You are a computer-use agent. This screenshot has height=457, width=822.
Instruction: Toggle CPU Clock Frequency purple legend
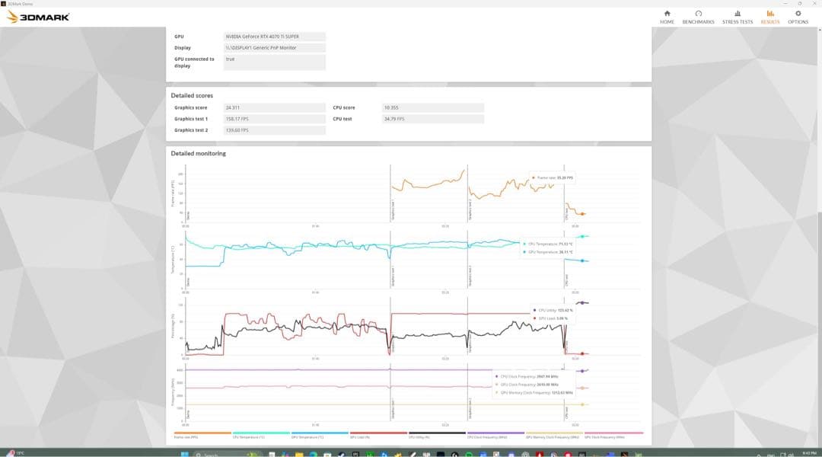495,436
